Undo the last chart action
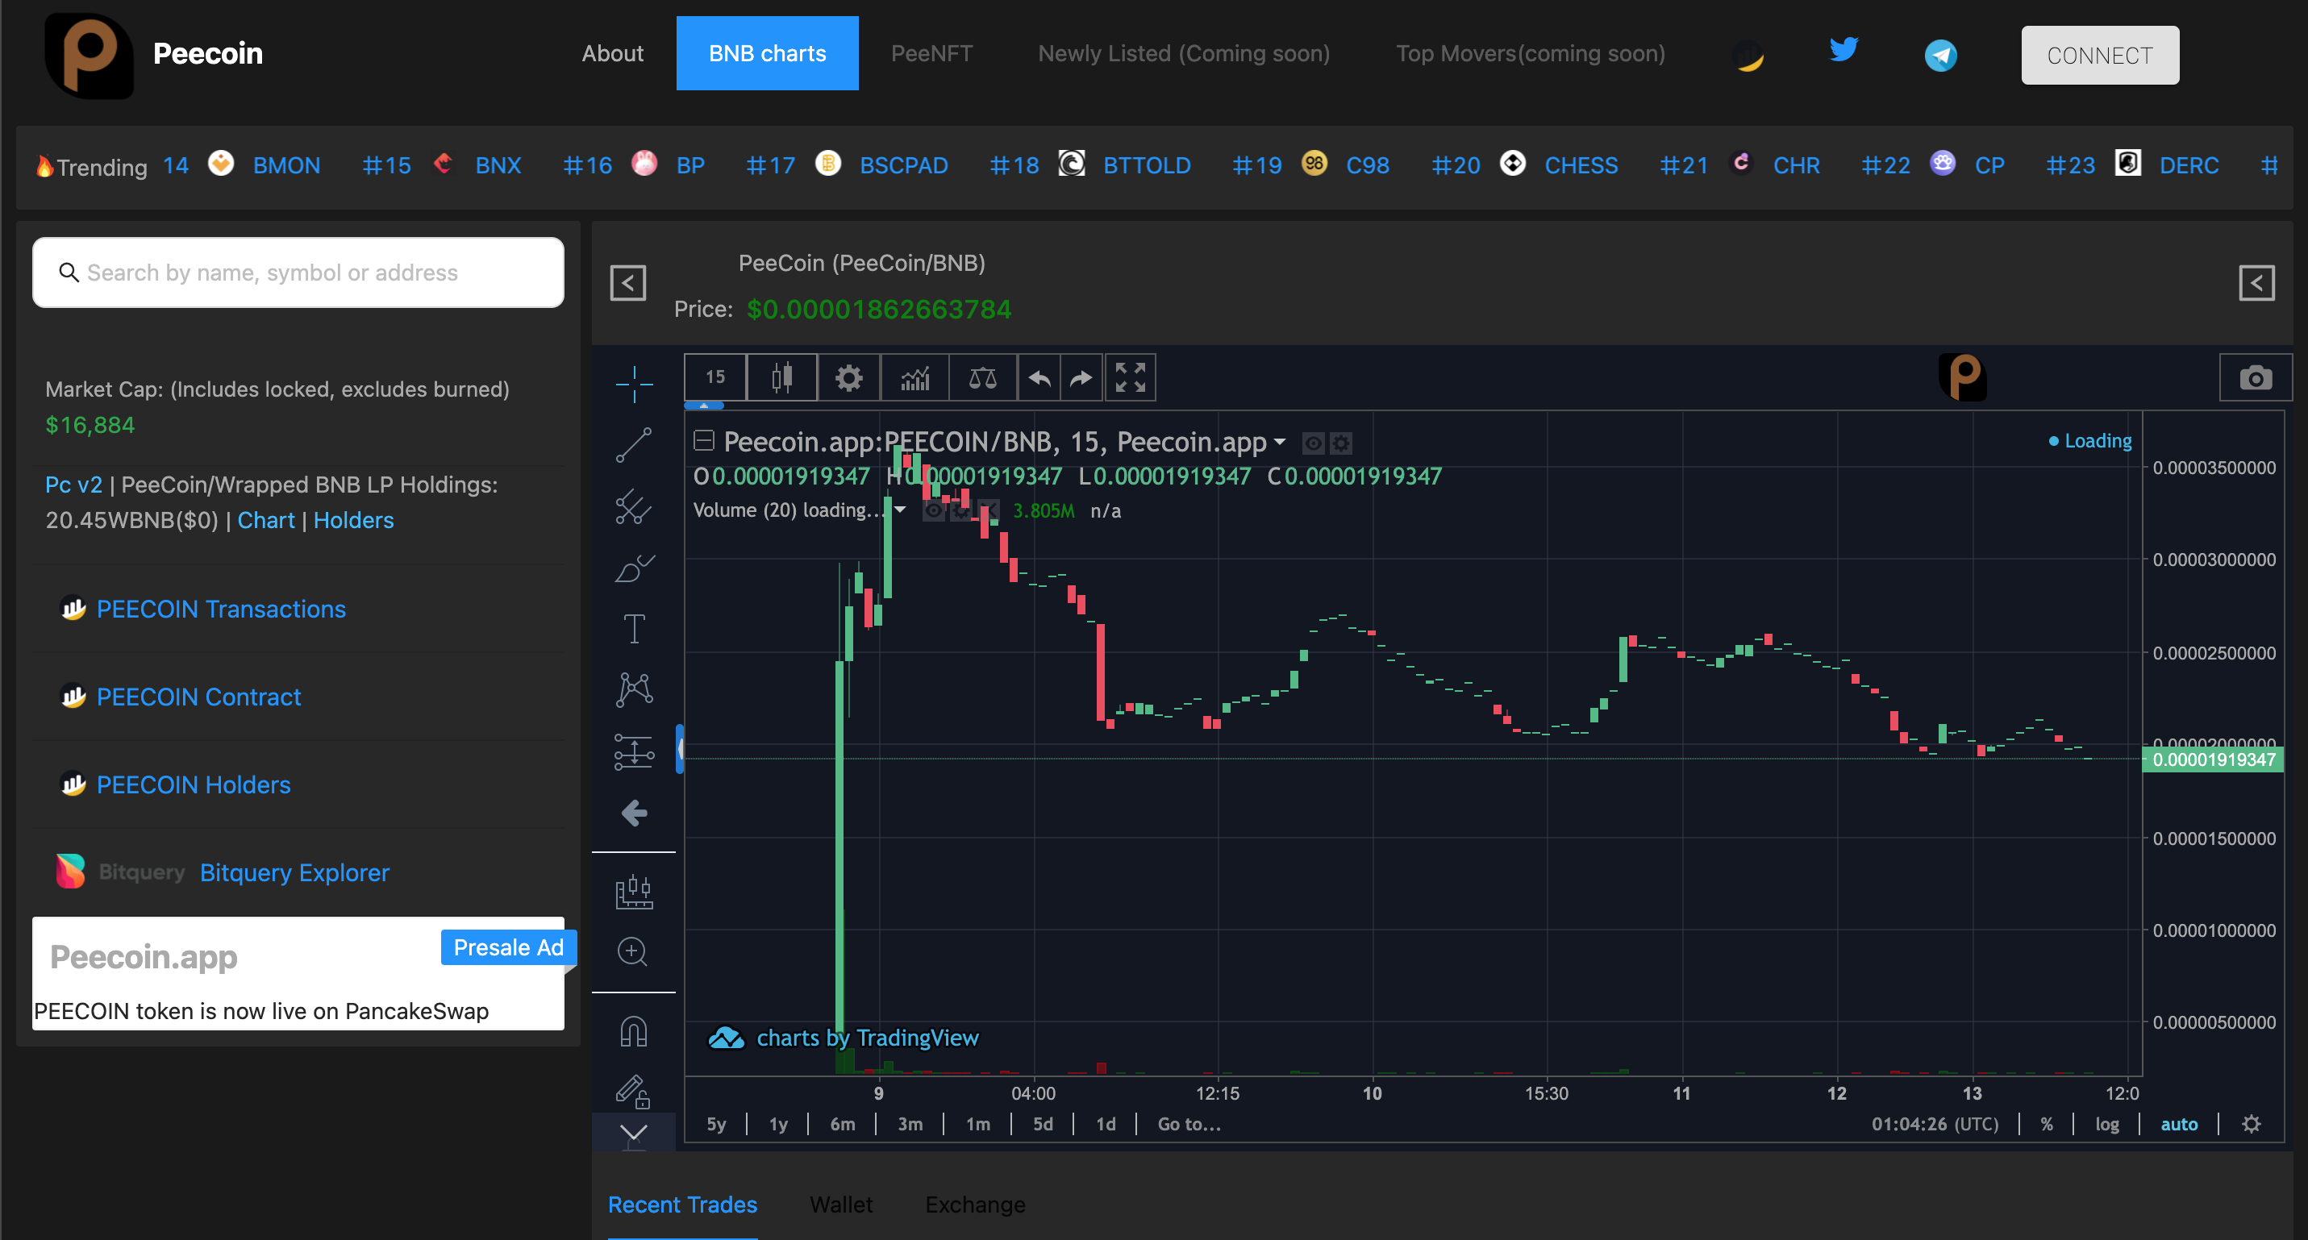2308x1240 pixels. (x=1039, y=377)
